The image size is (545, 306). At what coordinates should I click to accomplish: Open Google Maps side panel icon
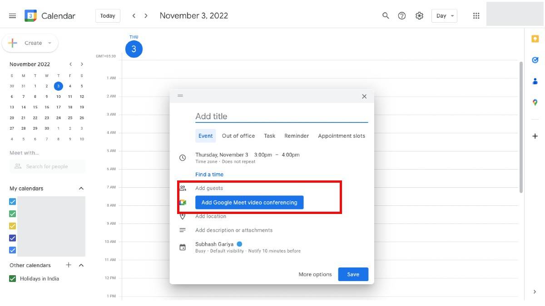point(535,102)
